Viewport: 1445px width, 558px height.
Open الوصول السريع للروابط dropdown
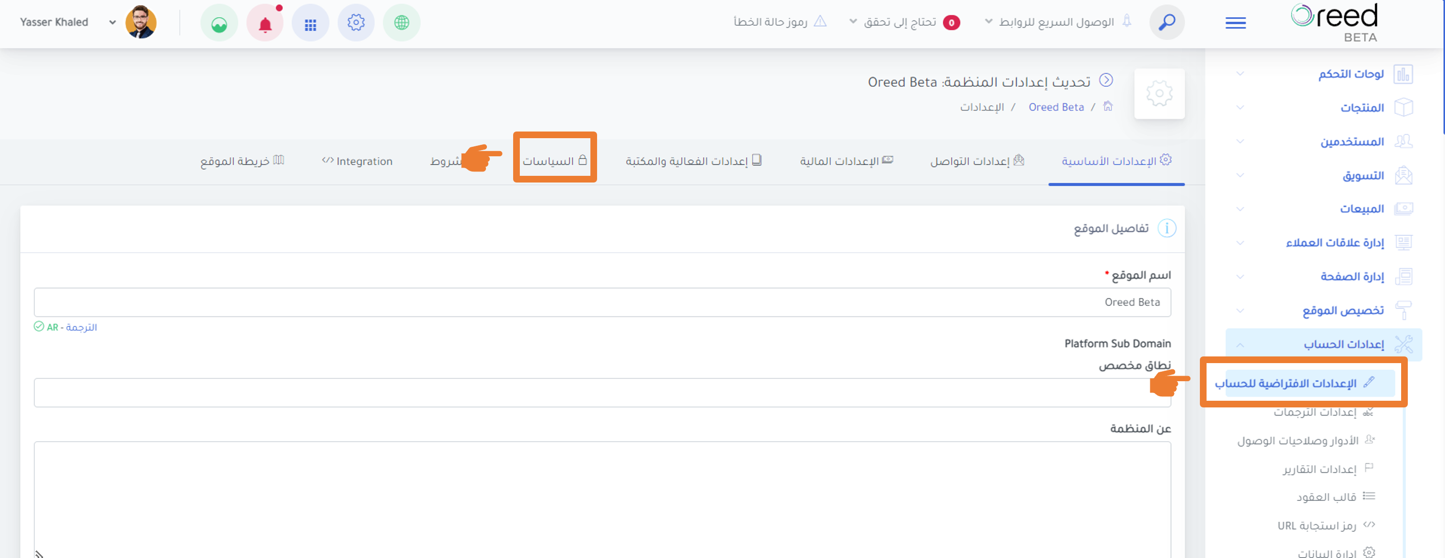1050,22
